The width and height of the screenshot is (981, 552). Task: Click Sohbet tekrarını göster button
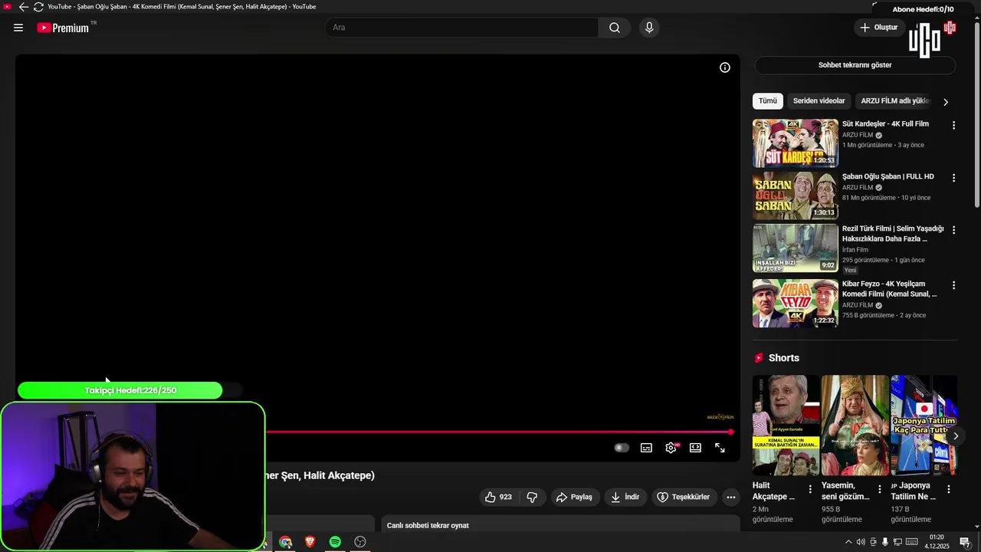[855, 65]
